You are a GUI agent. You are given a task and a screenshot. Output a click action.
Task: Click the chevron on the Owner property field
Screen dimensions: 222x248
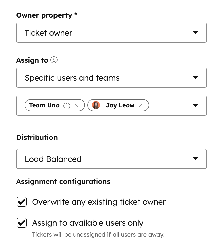click(195, 33)
